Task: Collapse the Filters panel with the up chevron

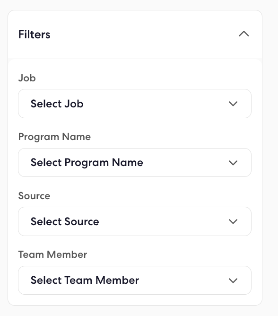Action: 244,34
